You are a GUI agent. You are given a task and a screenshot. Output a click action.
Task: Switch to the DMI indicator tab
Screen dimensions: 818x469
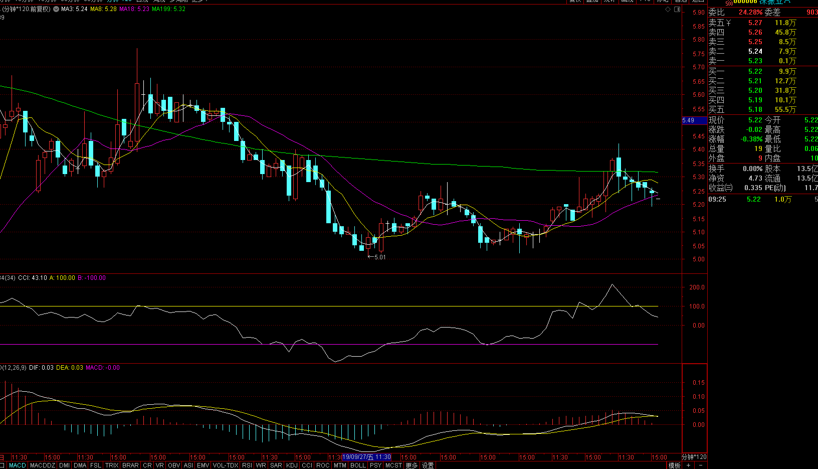pyautogui.click(x=64, y=465)
